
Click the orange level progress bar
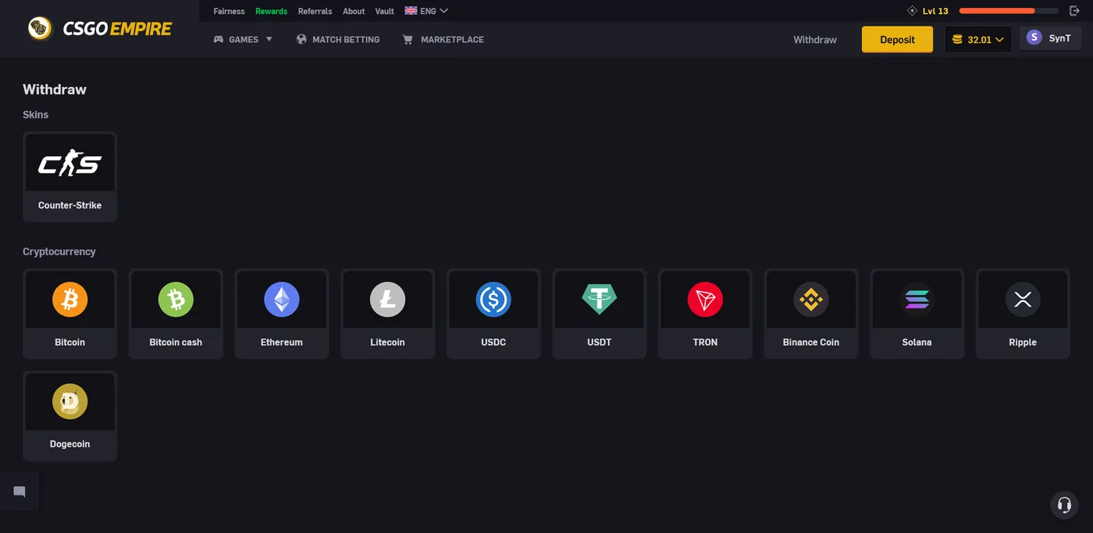(1009, 11)
